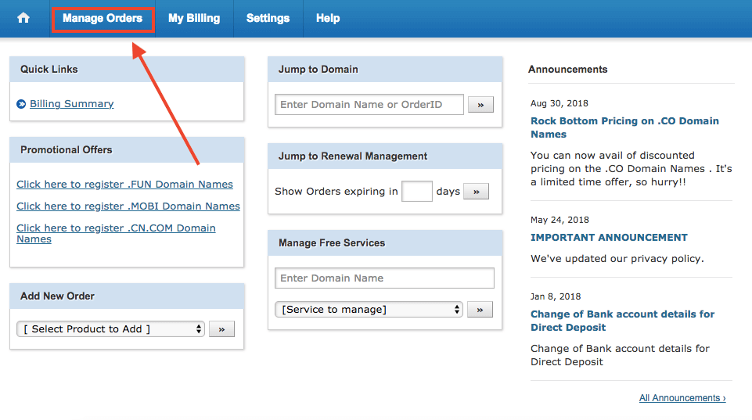
Task: Open the Help menu
Action: tap(328, 18)
